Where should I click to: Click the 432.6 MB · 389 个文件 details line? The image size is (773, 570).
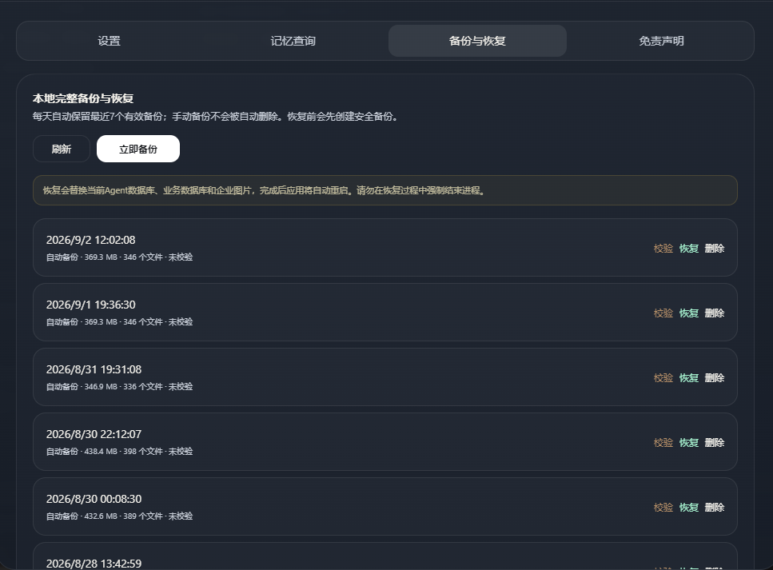tap(119, 516)
